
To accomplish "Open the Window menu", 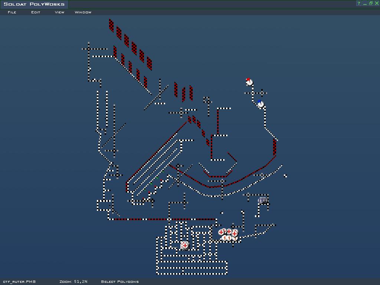I will click(83, 12).
